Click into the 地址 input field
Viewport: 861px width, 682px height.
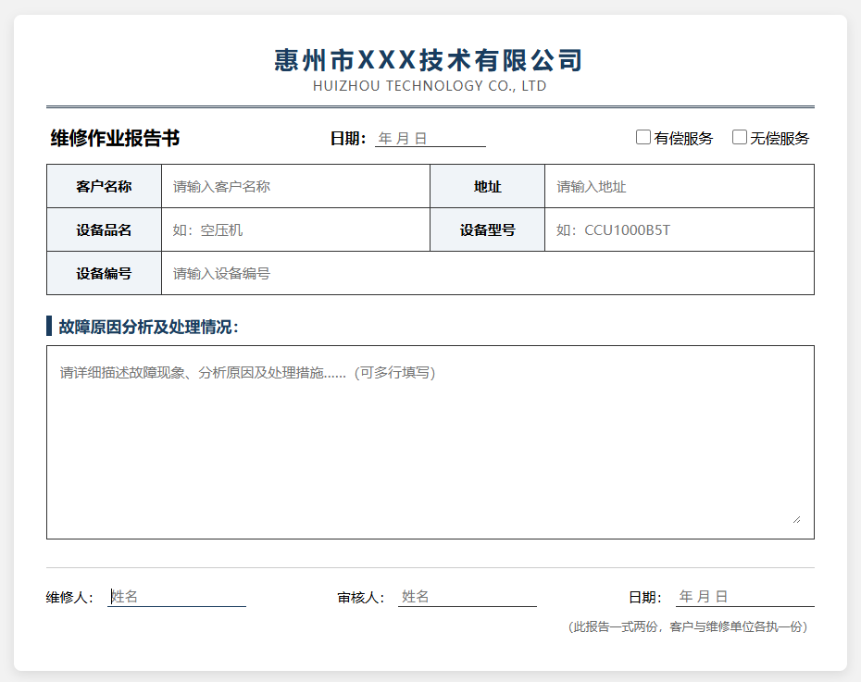(x=680, y=186)
